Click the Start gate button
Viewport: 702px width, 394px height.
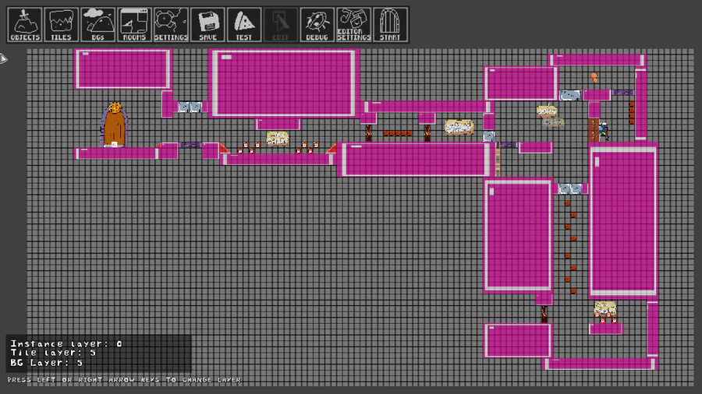[x=391, y=25]
